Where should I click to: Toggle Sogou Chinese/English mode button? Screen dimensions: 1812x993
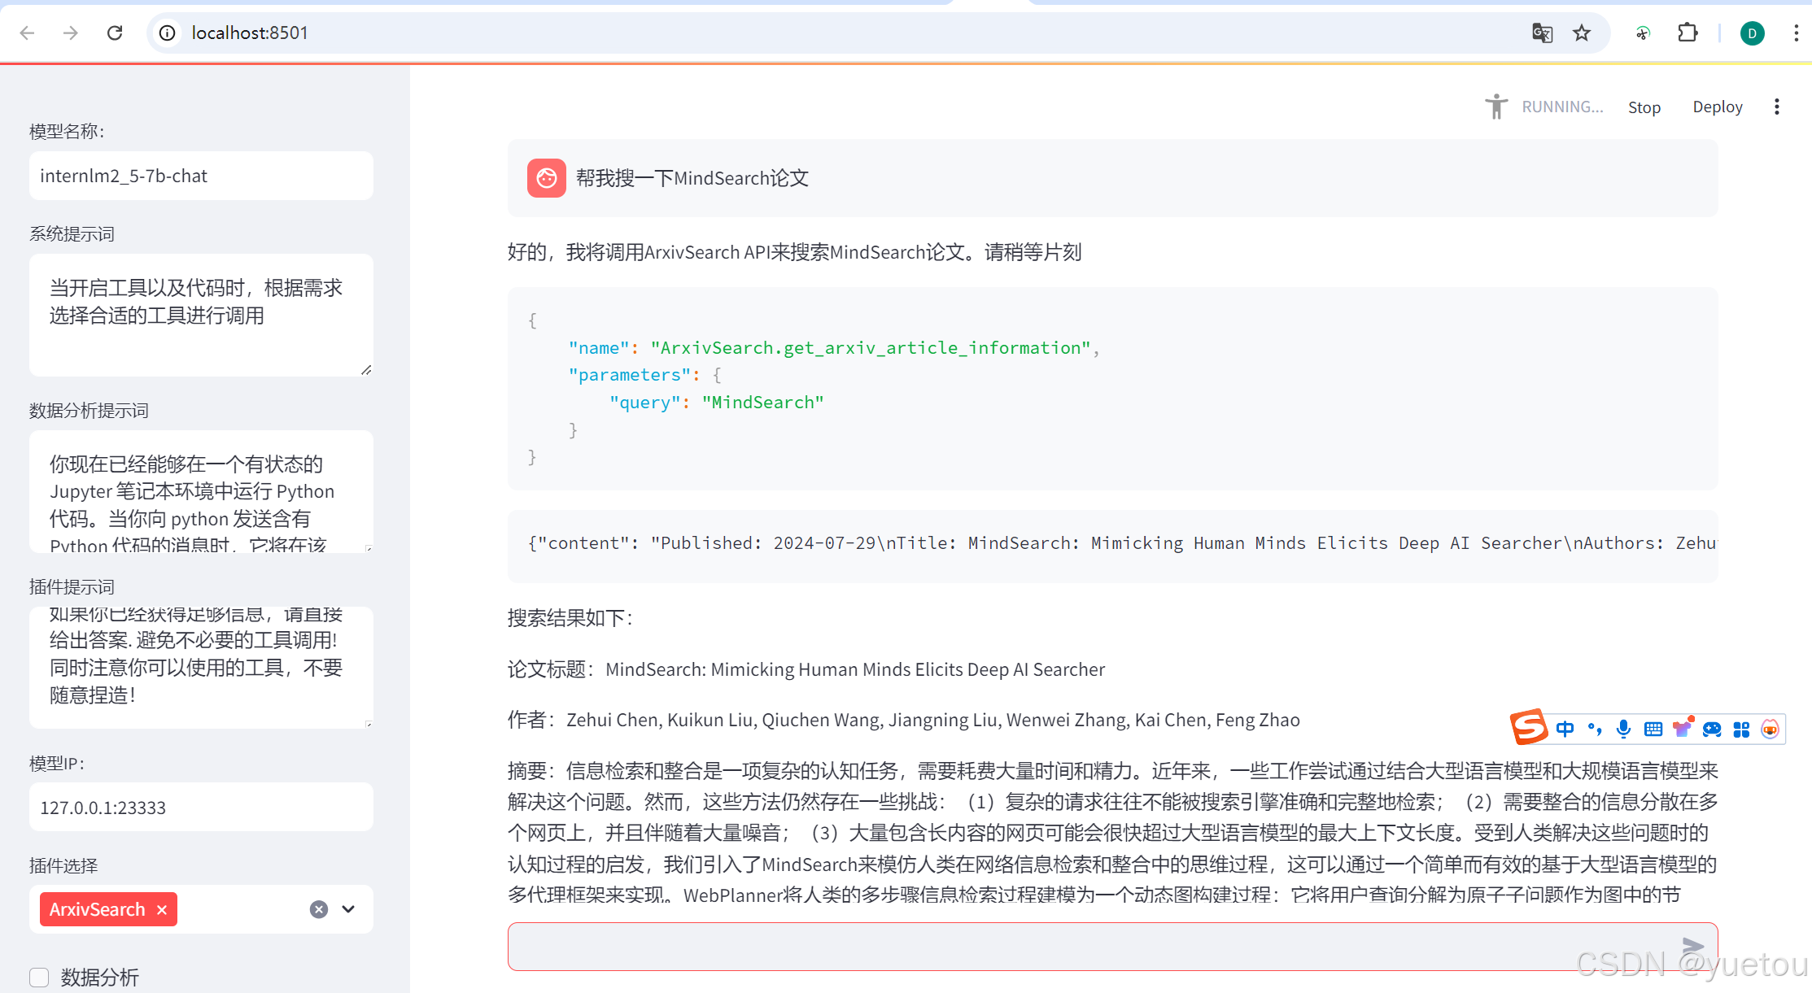tap(1565, 729)
